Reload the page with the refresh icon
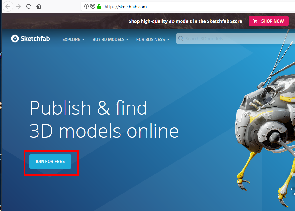This screenshot has width=295, height=211. [29, 7]
